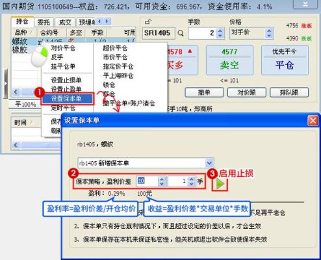Click the 平100% button
The height and width of the screenshot is (260, 321).
(25, 105)
